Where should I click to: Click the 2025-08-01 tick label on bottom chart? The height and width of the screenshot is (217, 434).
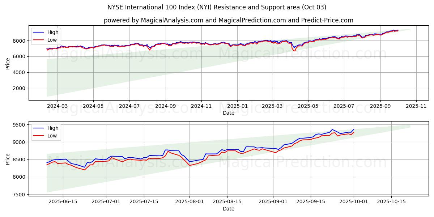pos(190,202)
